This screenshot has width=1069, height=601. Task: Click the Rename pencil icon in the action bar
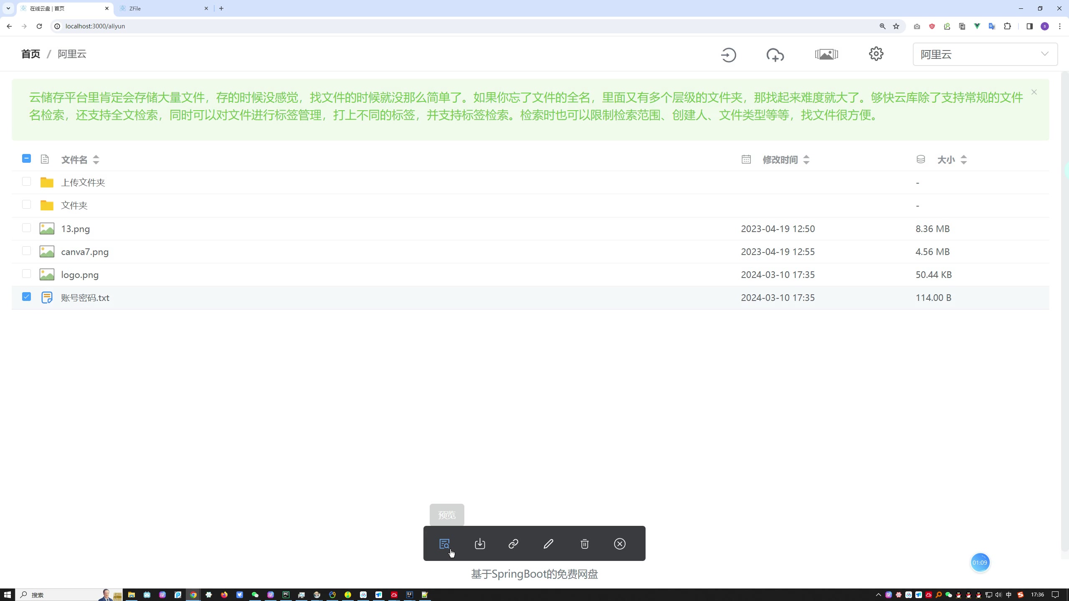(x=548, y=544)
